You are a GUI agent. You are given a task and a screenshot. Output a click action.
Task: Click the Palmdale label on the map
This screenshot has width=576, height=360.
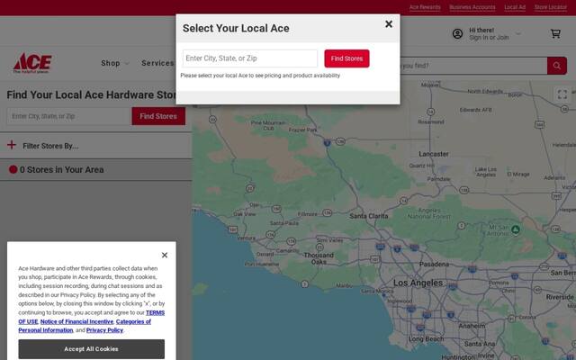[x=438, y=179]
